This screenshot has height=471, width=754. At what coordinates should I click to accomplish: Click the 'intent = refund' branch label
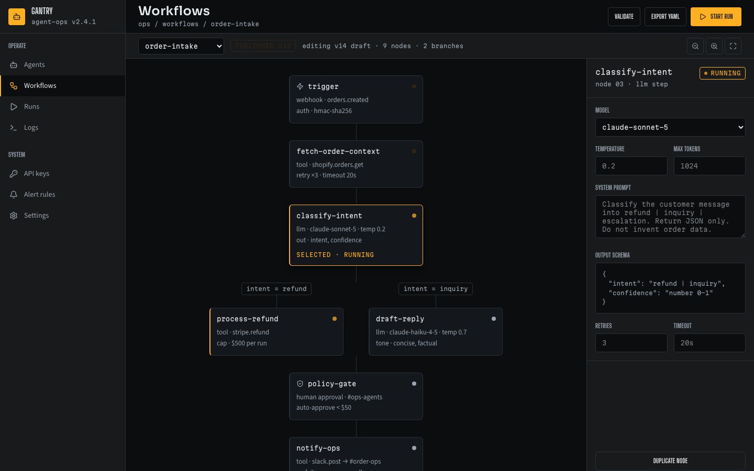point(276,289)
